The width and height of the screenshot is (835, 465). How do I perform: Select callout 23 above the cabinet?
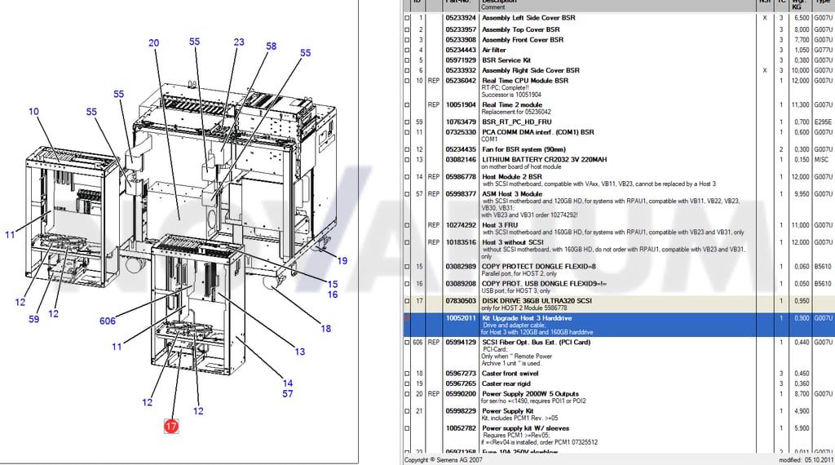tap(239, 42)
